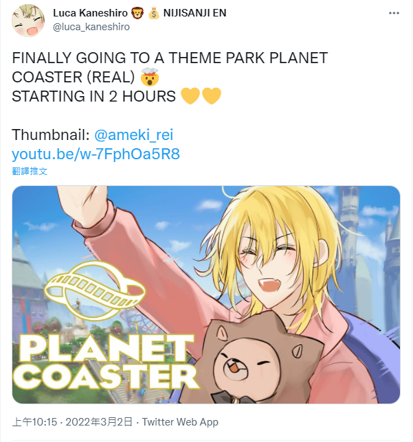Open the Planet Coaster thumbnail image
413x442 pixels.
tap(206, 294)
